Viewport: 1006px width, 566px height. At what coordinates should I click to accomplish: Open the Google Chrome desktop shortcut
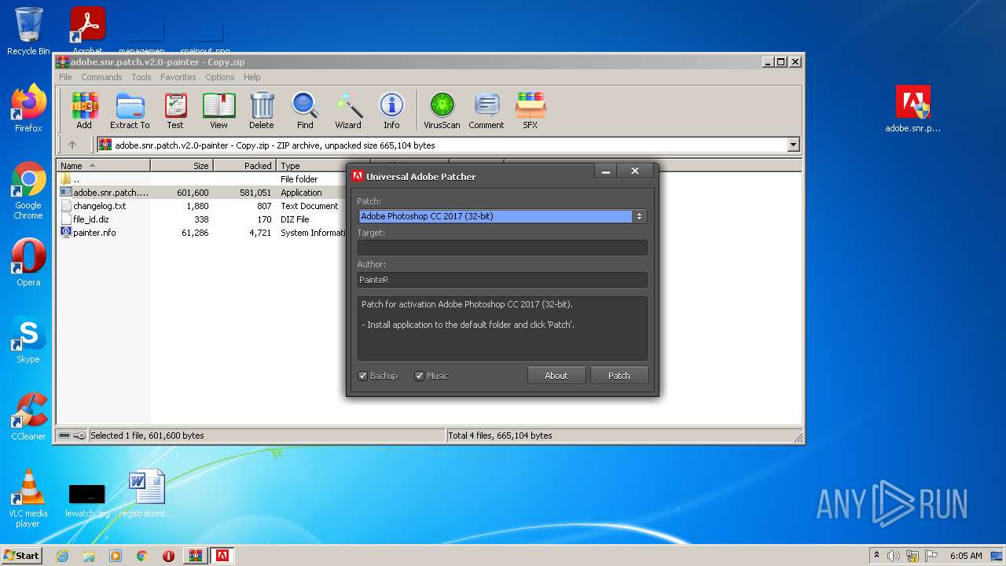coord(28,190)
